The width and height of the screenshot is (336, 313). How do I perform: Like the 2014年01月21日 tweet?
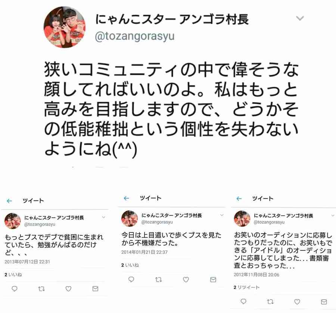[186, 279]
